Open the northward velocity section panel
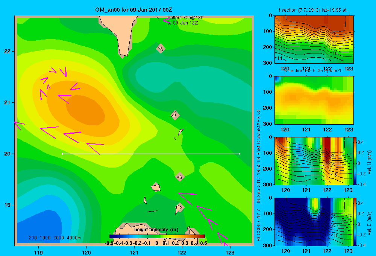The width and height of the screenshot is (376, 256). [314, 161]
